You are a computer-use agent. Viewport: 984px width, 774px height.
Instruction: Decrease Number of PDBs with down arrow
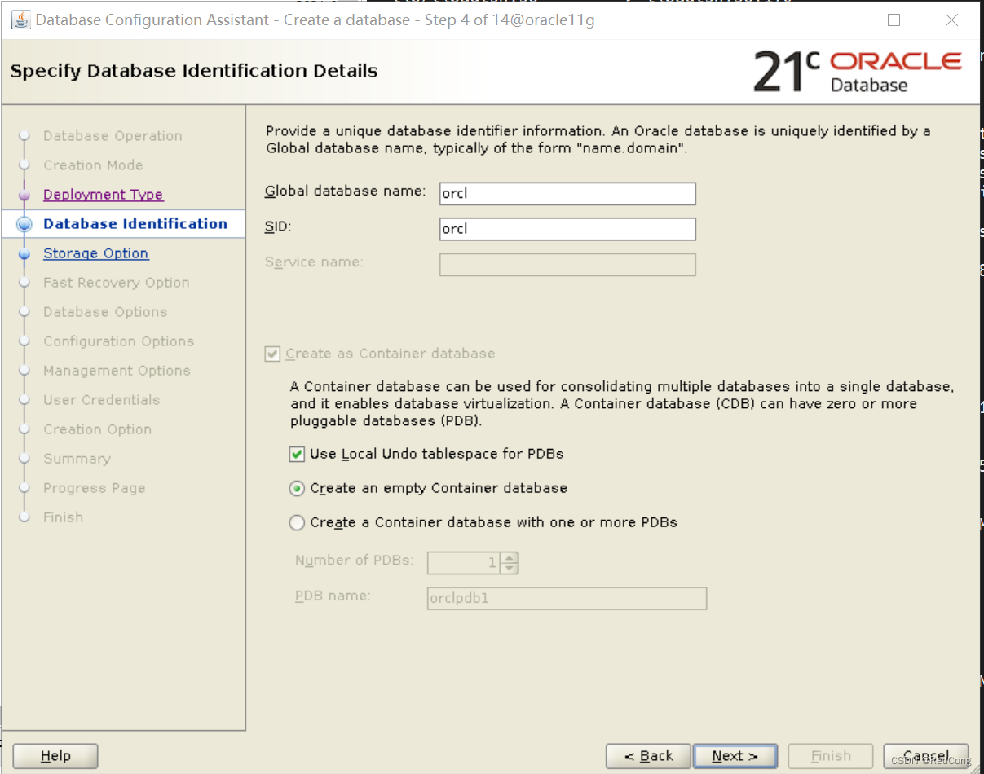[510, 567]
